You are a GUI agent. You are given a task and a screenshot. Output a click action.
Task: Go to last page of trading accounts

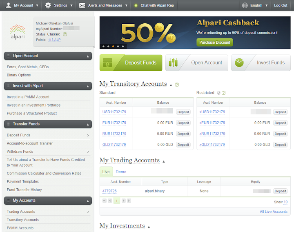pos(129,201)
